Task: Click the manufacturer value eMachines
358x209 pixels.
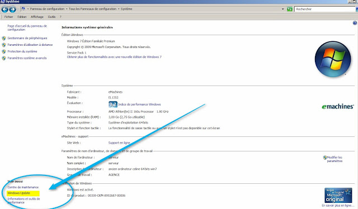Action: (115, 92)
